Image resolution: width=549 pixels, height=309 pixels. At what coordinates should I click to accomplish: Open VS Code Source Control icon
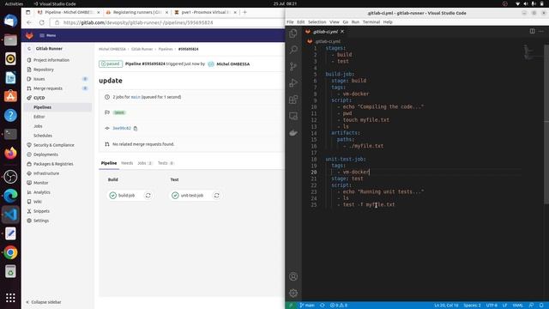pos(293,67)
